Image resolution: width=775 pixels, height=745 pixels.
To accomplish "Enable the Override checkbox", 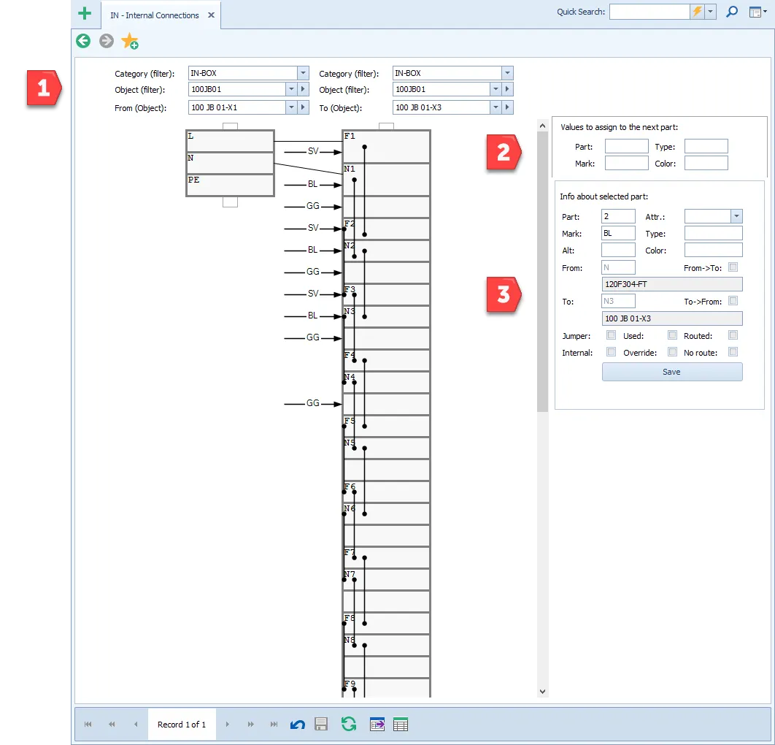I will pyautogui.click(x=672, y=352).
